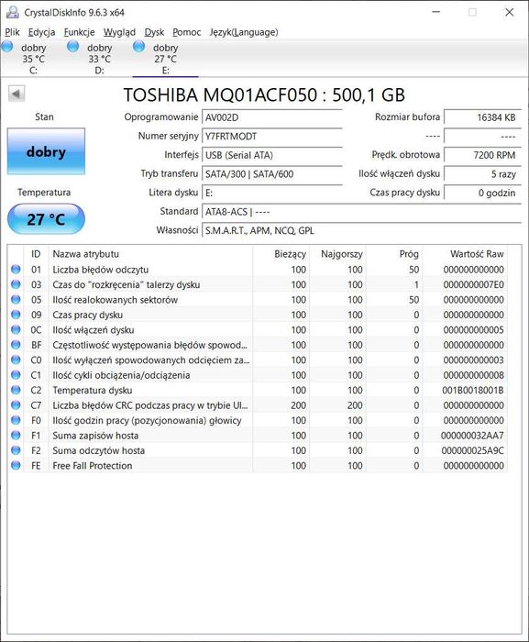Select 'Temperatura dysku' attribute row

258,390
